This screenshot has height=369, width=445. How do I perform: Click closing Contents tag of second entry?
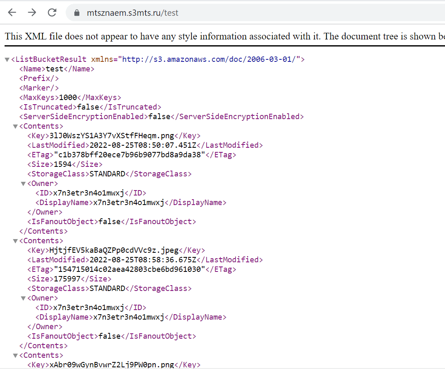tap(44, 346)
